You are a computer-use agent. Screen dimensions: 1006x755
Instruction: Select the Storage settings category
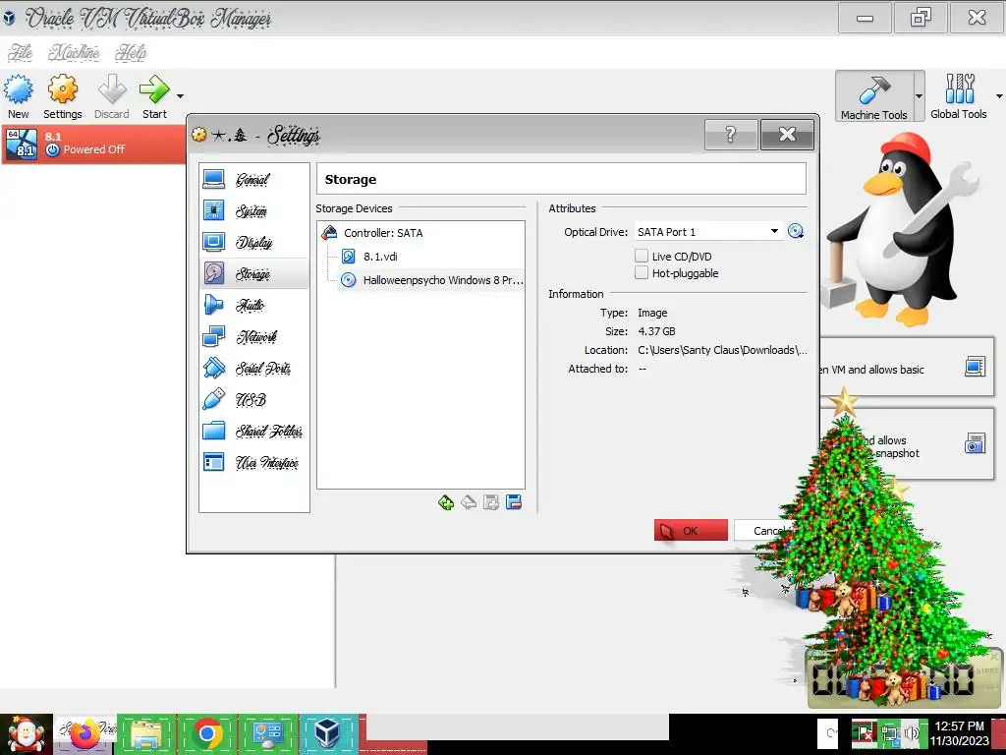tap(253, 273)
